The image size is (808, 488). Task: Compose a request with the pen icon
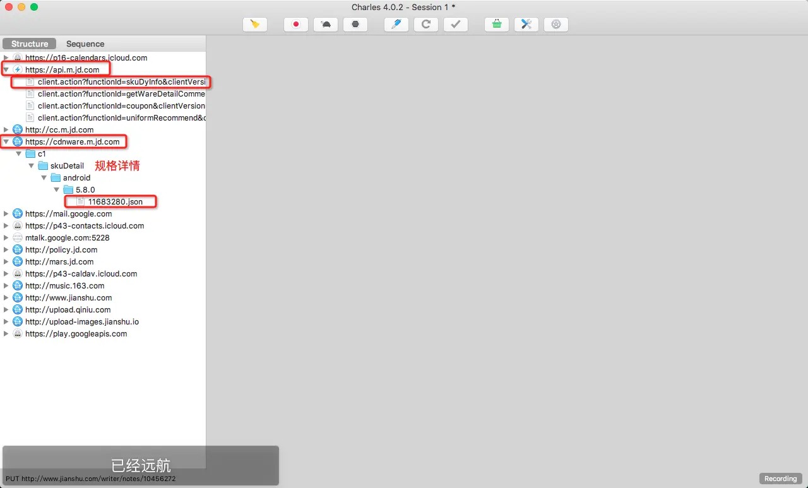click(396, 25)
